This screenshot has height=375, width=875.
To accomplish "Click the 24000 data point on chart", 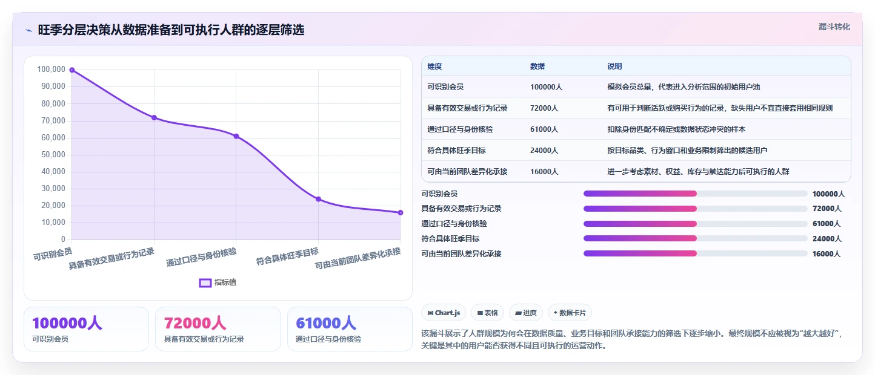I will [x=318, y=199].
